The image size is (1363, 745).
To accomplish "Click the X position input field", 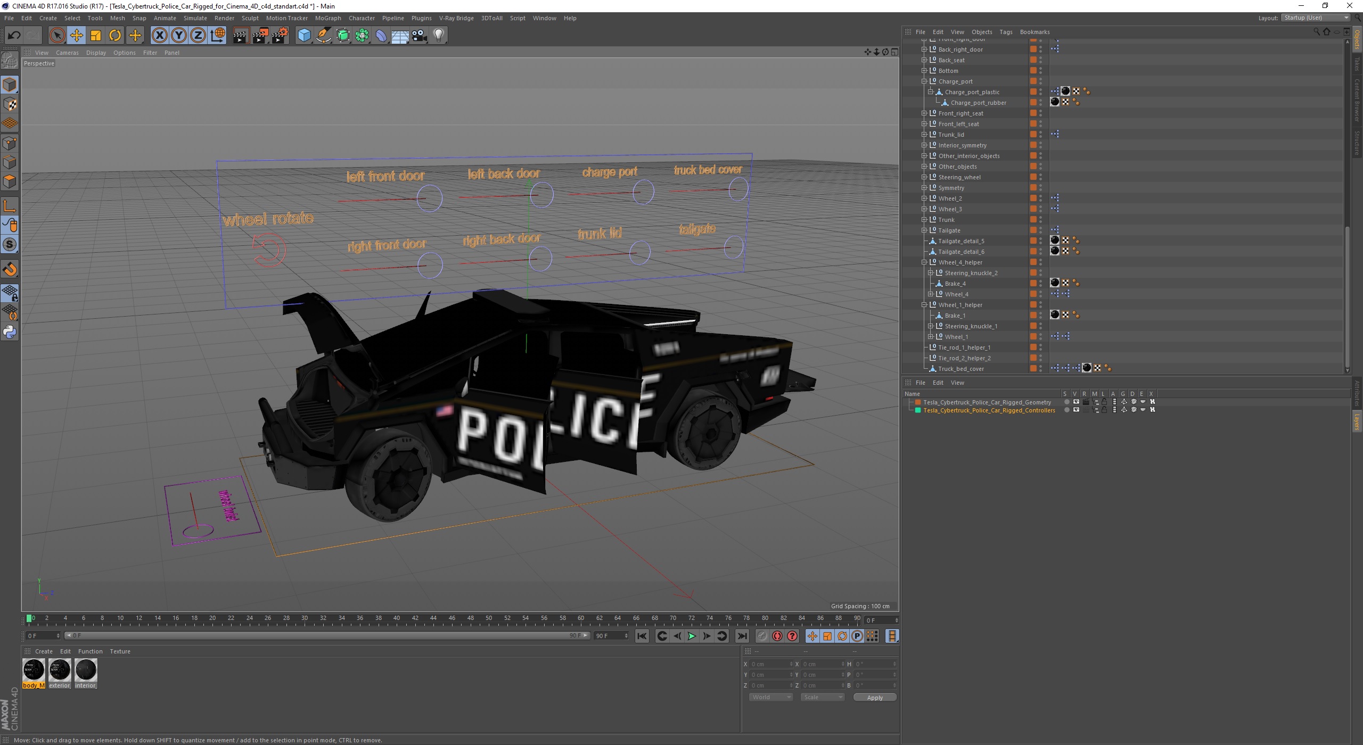I will coord(770,664).
